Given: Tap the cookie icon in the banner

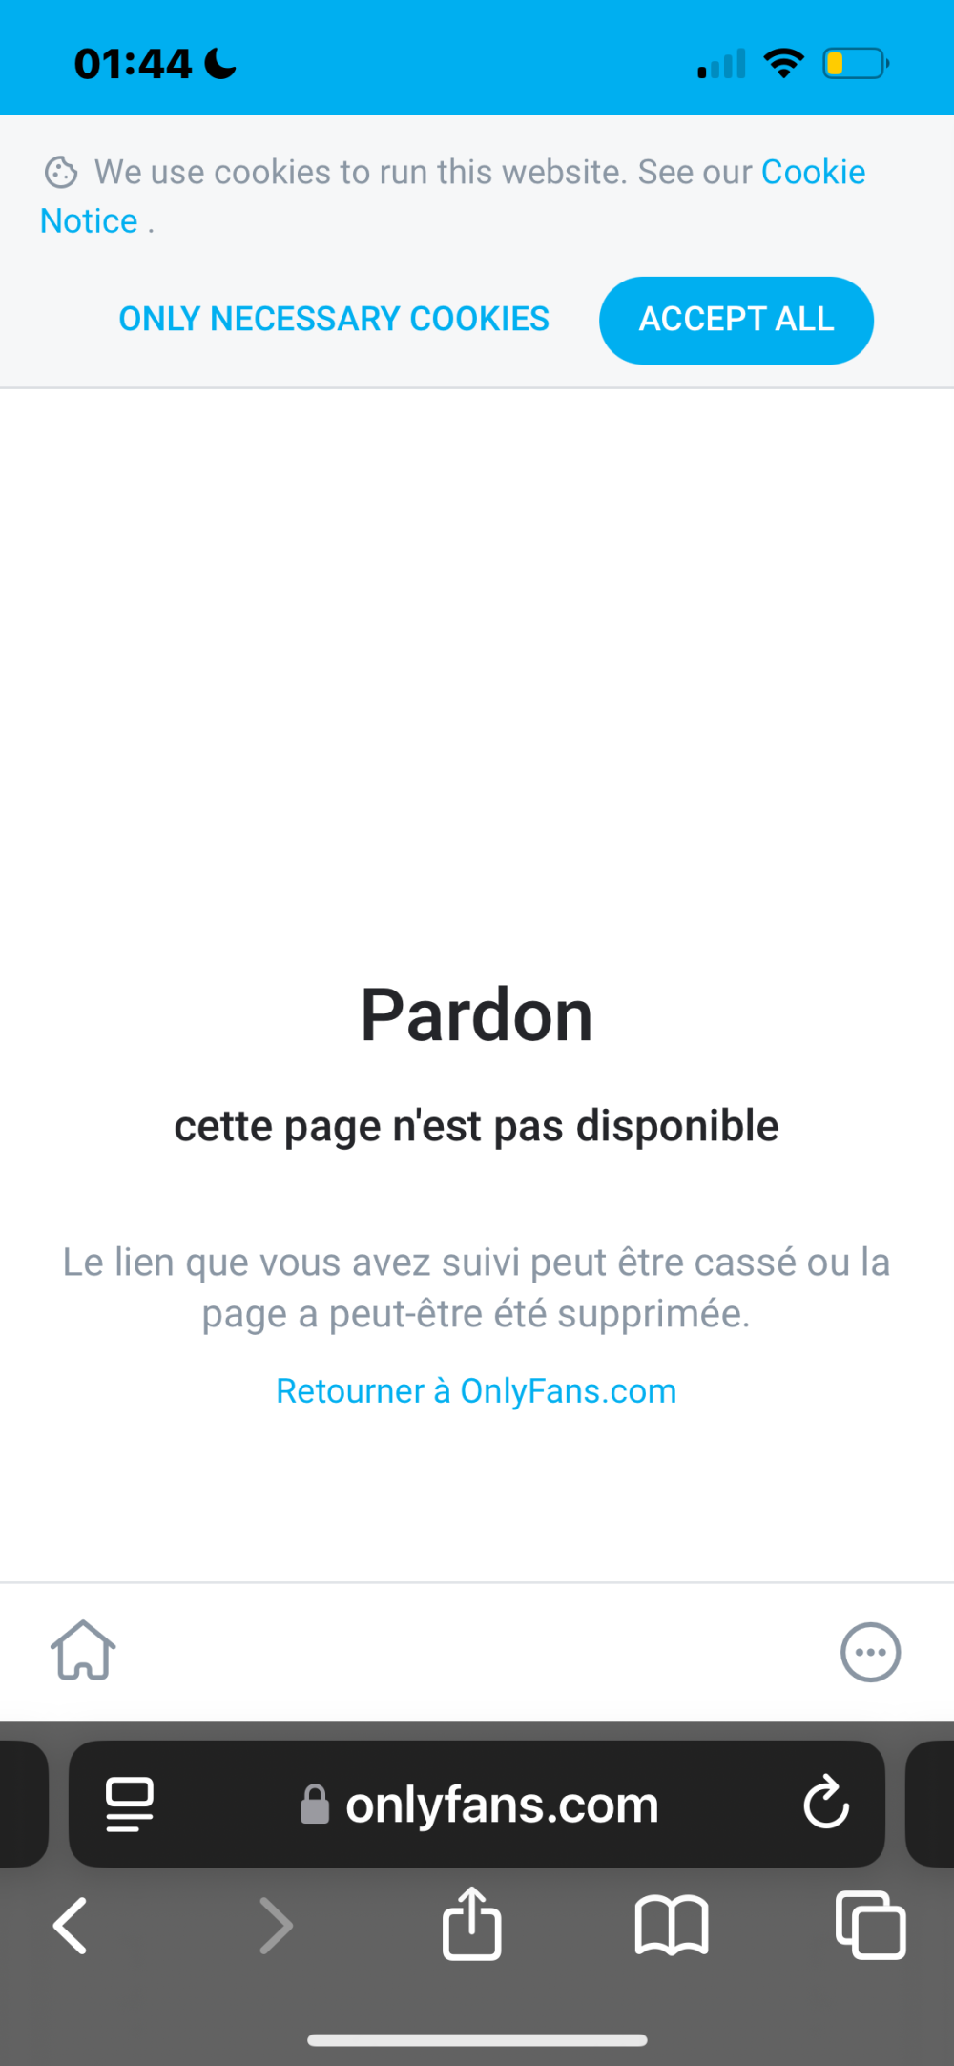Looking at the screenshot, I should click(x=61, y=173).
